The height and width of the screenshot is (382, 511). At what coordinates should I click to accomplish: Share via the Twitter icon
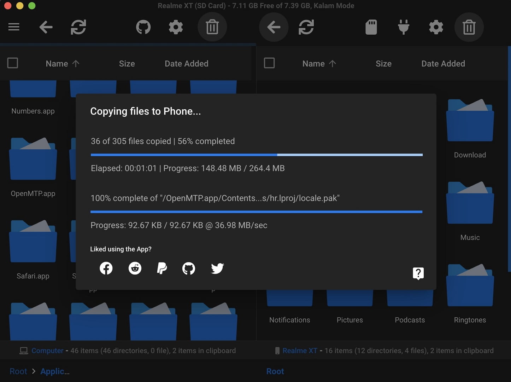[217, 268]
